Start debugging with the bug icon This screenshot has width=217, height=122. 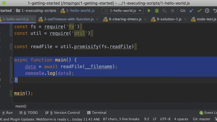point(157,11)
